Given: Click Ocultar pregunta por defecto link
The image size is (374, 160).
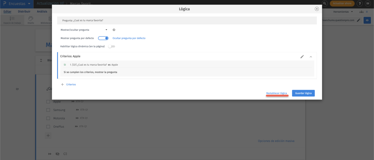Looking at the screenshot, I should (x=129, y=38).
